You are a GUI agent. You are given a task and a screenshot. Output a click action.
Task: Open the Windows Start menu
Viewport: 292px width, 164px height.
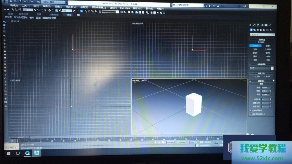point(8,154)
